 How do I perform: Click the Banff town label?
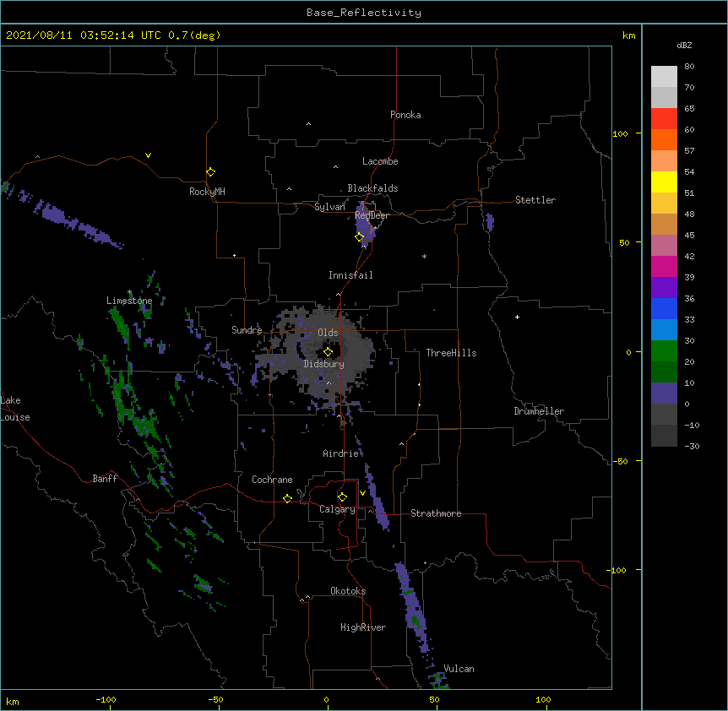tap(105, 479)
